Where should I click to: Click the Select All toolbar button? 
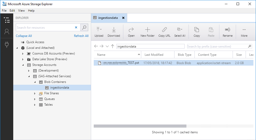click(x=180, y=32)
